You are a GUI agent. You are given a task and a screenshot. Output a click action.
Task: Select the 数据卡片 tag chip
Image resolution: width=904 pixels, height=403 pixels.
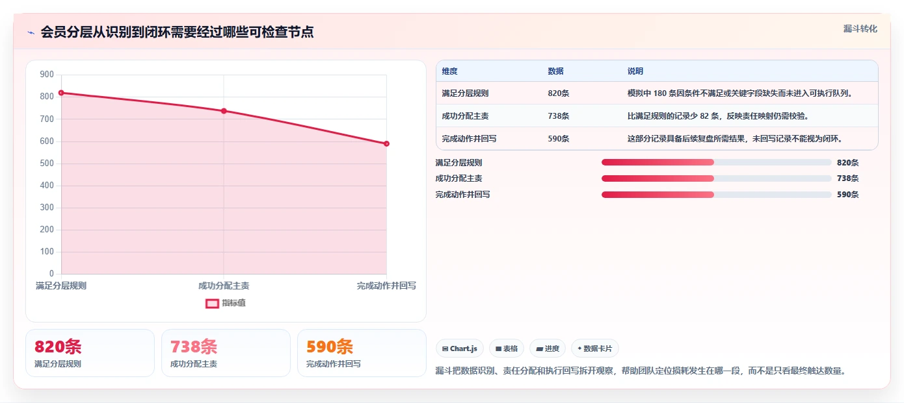[x=595, y=348]
